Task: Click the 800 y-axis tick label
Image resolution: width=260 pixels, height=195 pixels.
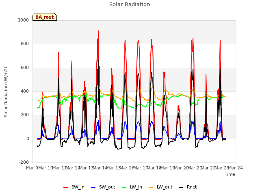Action: (x=25, y=44)
